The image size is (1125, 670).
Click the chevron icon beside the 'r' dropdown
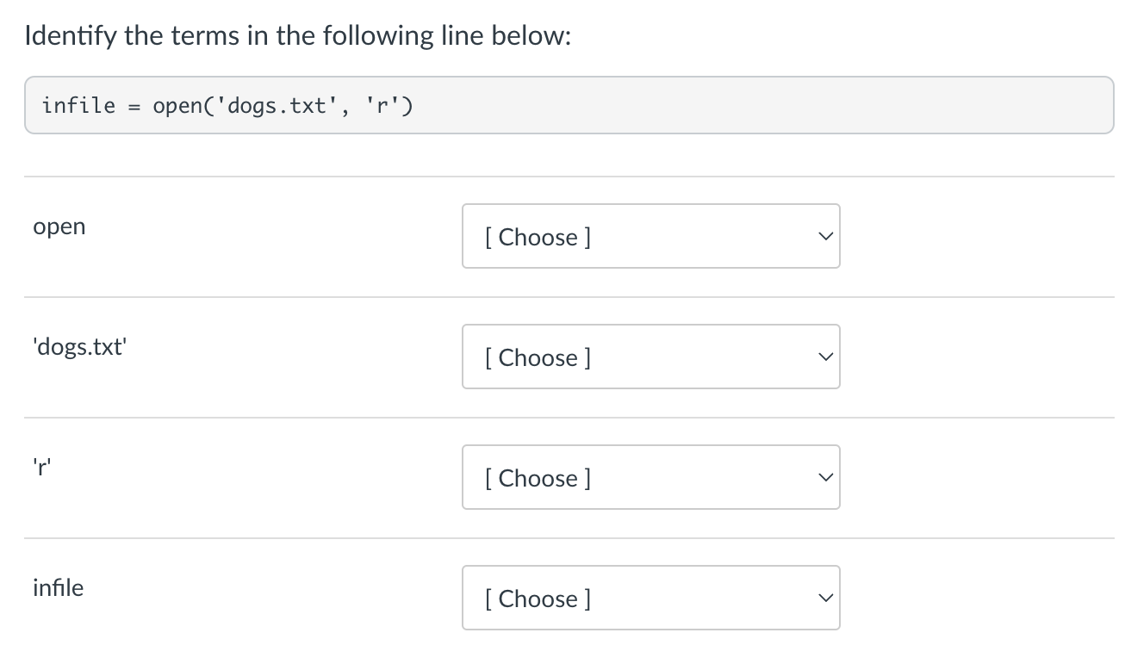(x=824, y=476)
